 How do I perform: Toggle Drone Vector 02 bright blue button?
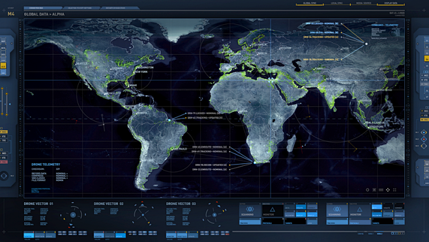(x=121, y=235)
